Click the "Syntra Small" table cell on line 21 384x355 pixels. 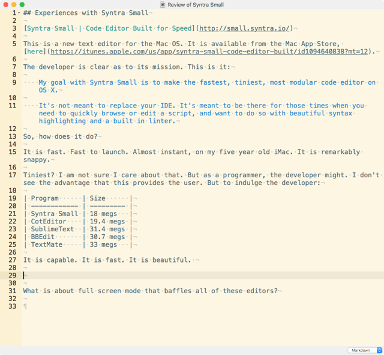coord(55,213)
